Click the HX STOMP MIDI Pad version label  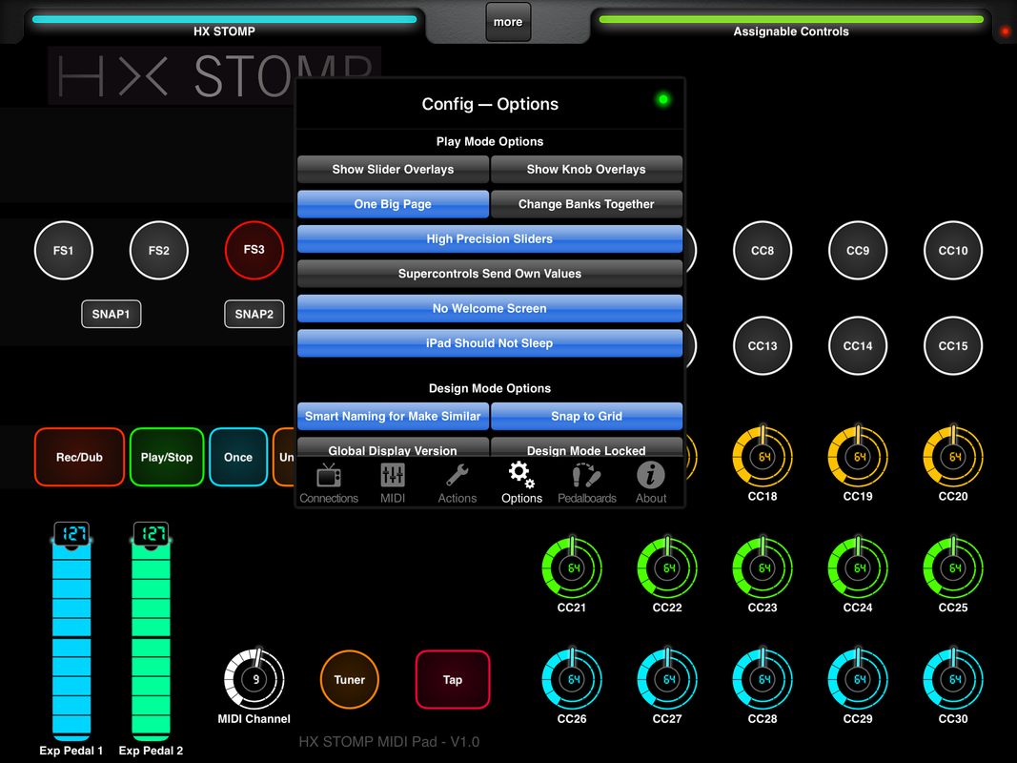click(x=389, y=742)
